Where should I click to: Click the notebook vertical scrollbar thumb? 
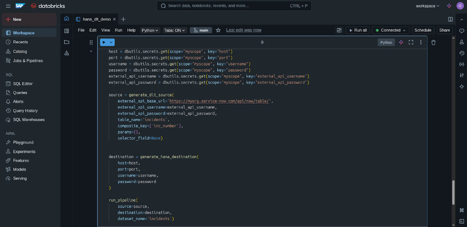453,192
